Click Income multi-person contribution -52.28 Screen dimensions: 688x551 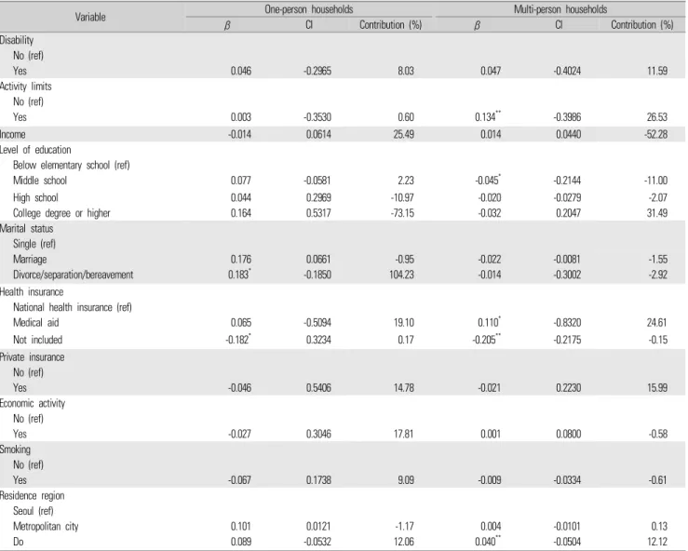pyautogui.click(x=656, y=134)
